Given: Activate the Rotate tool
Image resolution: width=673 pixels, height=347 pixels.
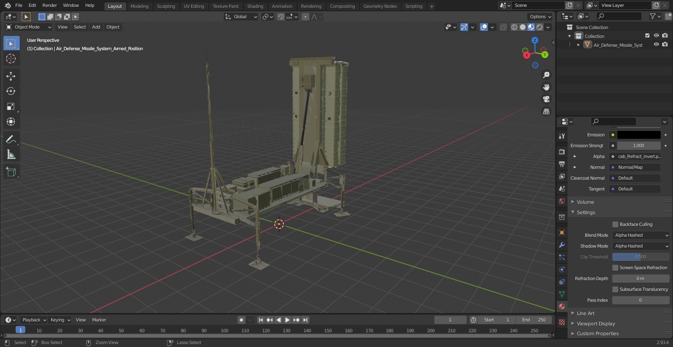Looking at the screenshot, I should [11, 91].
